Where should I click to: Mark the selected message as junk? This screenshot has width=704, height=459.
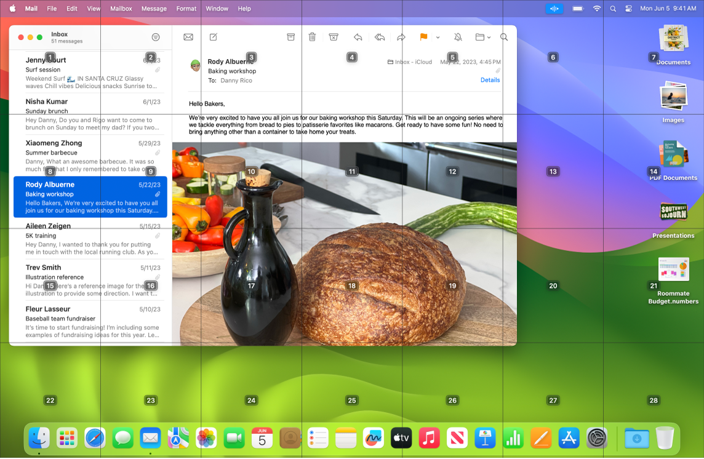[334, 37]
